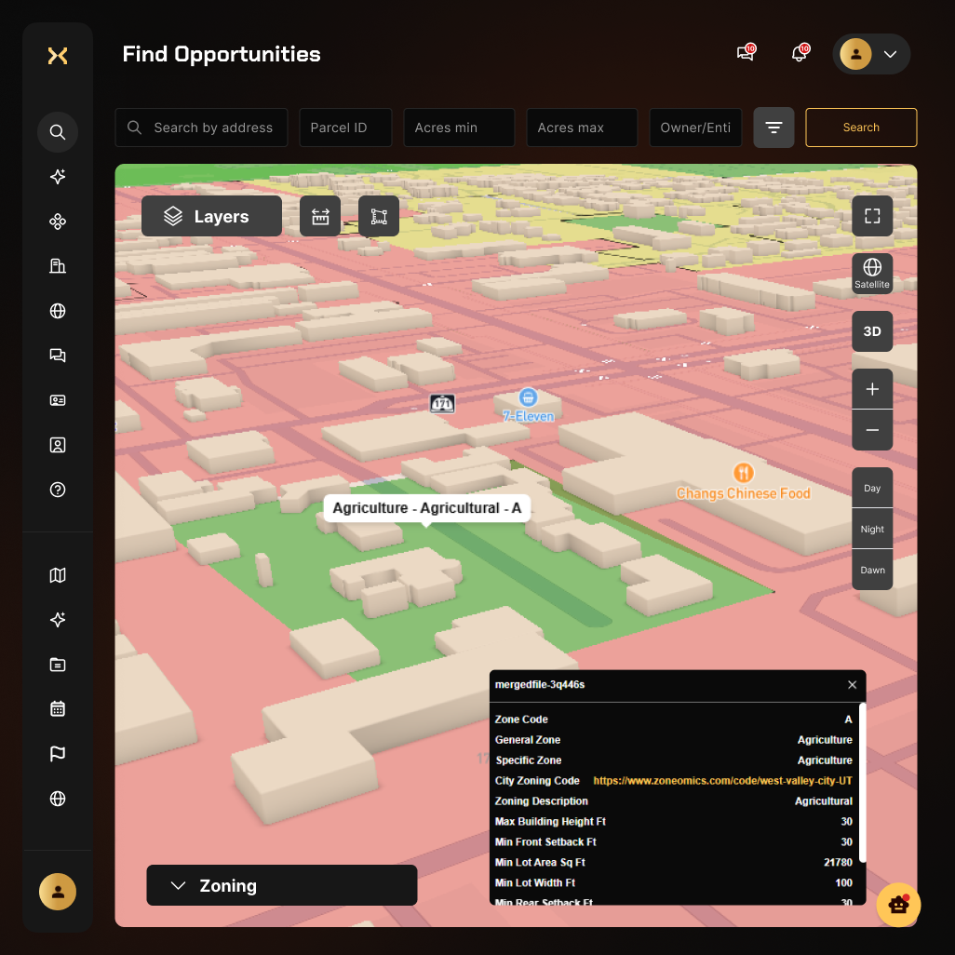Click the Search by address field
This screenshot has height=955, width=955.
[202, 128]
